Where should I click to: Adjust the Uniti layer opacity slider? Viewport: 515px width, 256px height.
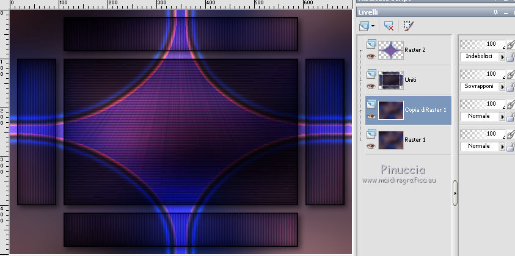tap(482, 75)
